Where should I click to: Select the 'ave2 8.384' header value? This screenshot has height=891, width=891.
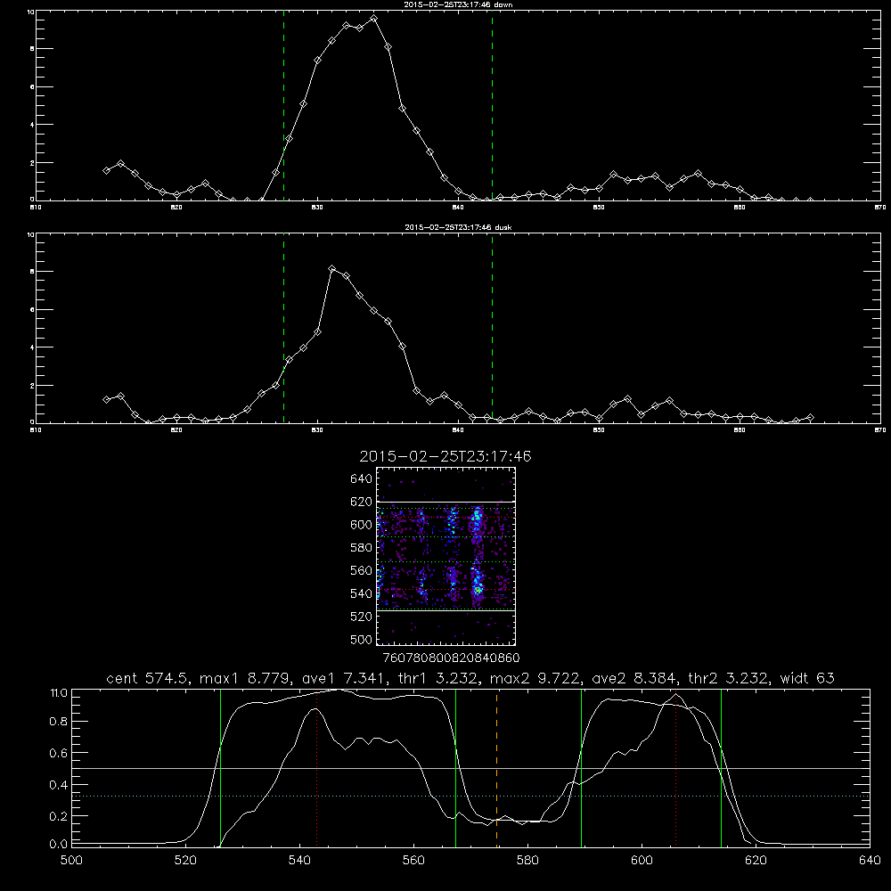tap(635, 678)
